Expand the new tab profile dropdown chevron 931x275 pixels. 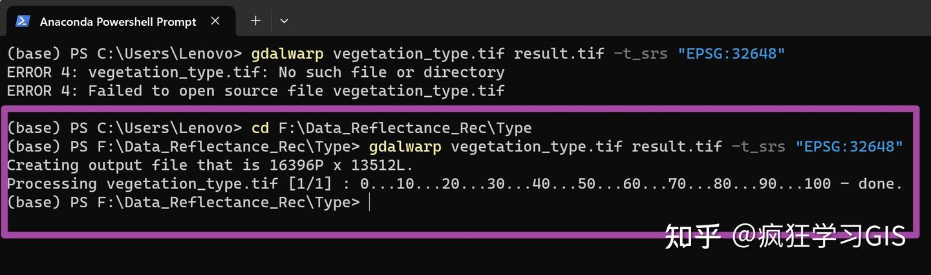(284, 21)
